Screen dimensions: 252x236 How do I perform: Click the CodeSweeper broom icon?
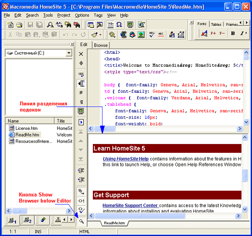pos(94,34)
